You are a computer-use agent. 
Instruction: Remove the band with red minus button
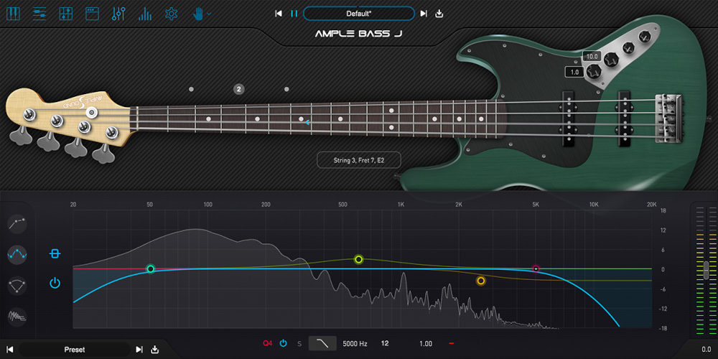(451, 343)
